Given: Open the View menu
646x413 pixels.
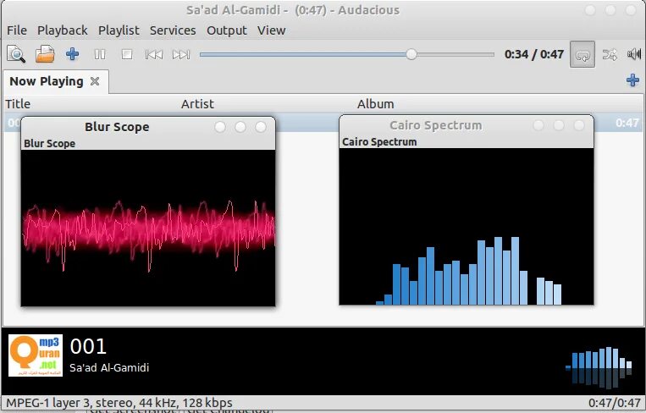Looking at the screenshot, I should click(x=272, y=30).
